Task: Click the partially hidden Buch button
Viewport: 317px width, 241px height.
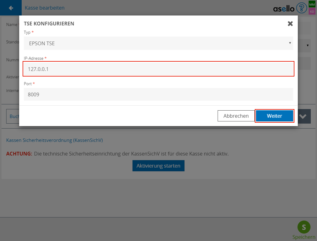Action: [x=13, y=116]
